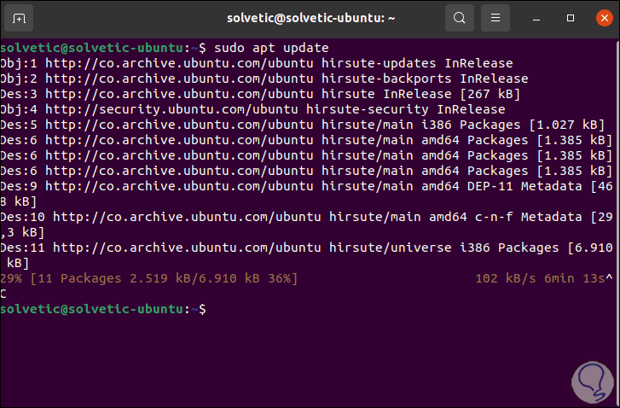Click the 'hirsute InRelease [267 kB]' line

click(x=260, y=94)
